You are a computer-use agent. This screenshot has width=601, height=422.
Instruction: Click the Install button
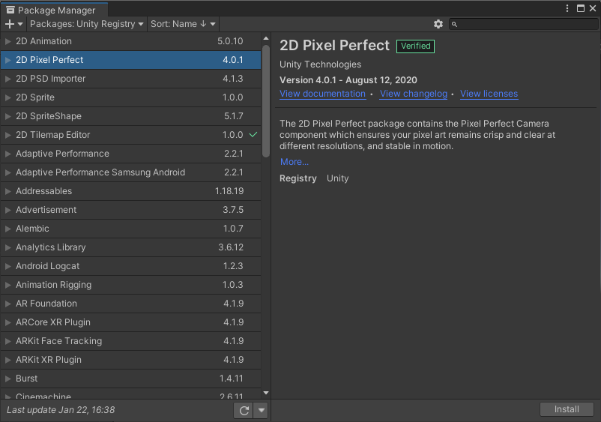click(567, 409)
